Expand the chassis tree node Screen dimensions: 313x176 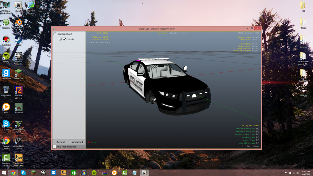click(x=60, y=39)
